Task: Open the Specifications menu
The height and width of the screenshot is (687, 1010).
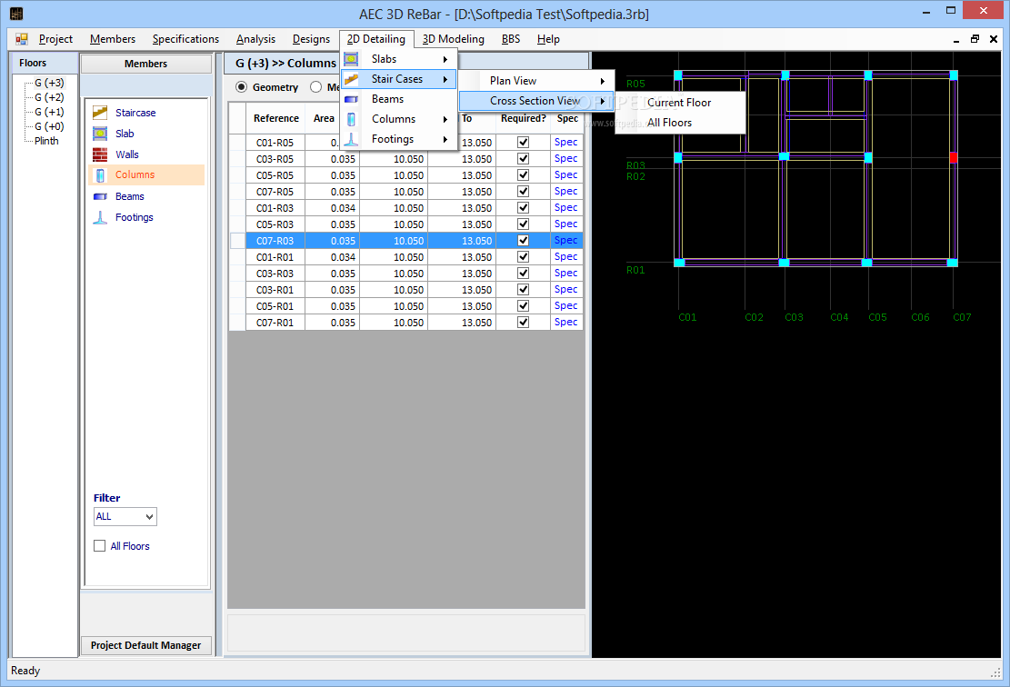Action: pyautogui.click(x=185, y=39)
